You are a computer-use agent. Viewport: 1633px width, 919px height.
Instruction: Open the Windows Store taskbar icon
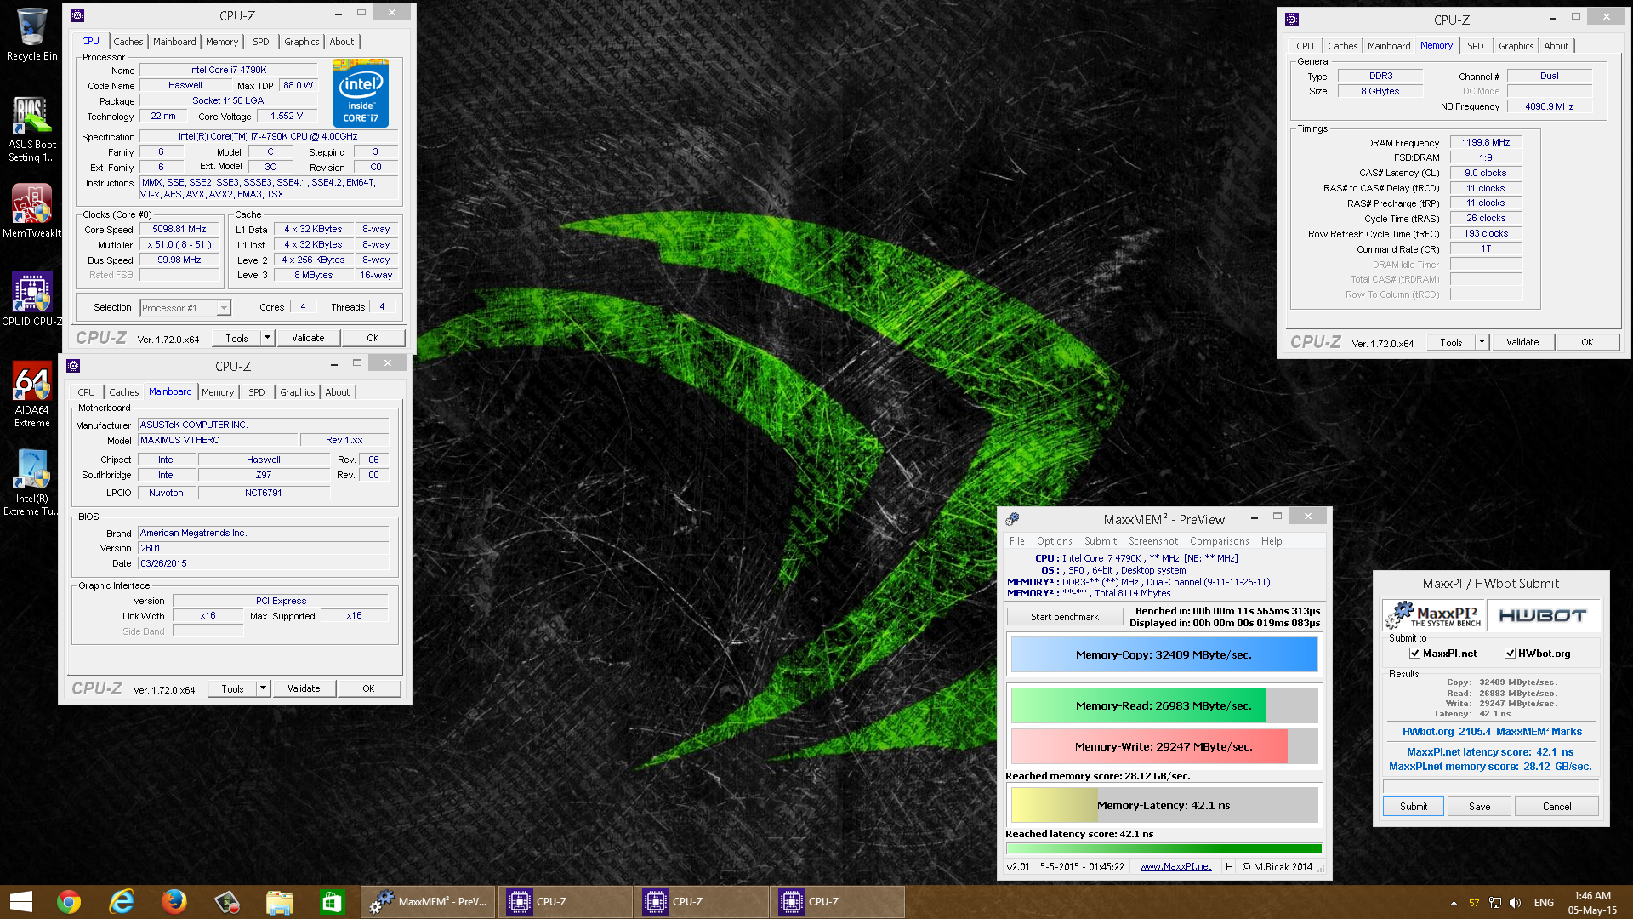(331, 902)
